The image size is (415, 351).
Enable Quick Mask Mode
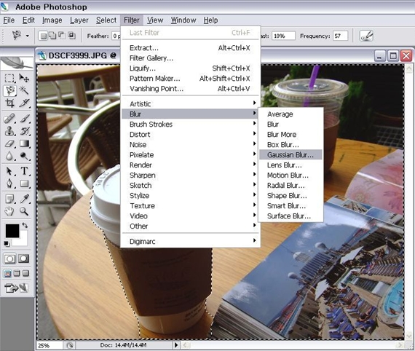point(23,259)
